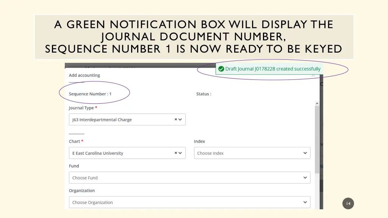Click the required asterisk beside Journal Type
The image size is (388, 218).
coord(95,106)
